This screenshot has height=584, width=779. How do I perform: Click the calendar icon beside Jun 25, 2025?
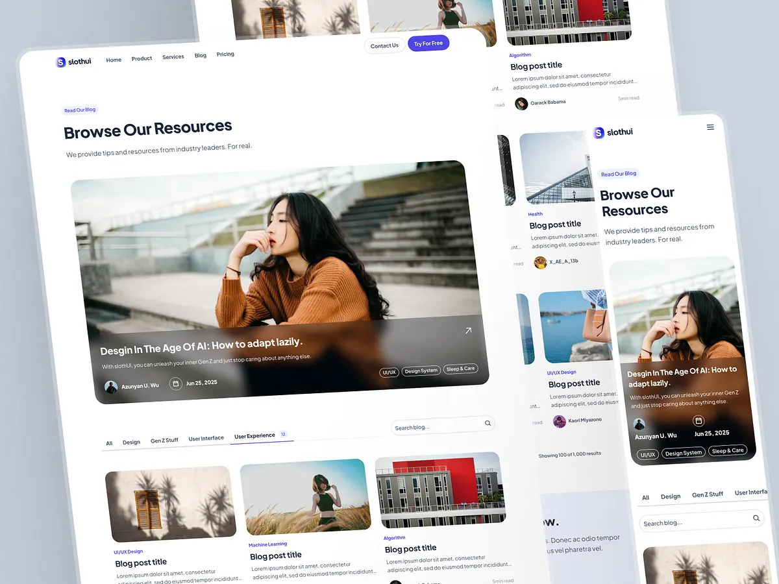175,383
